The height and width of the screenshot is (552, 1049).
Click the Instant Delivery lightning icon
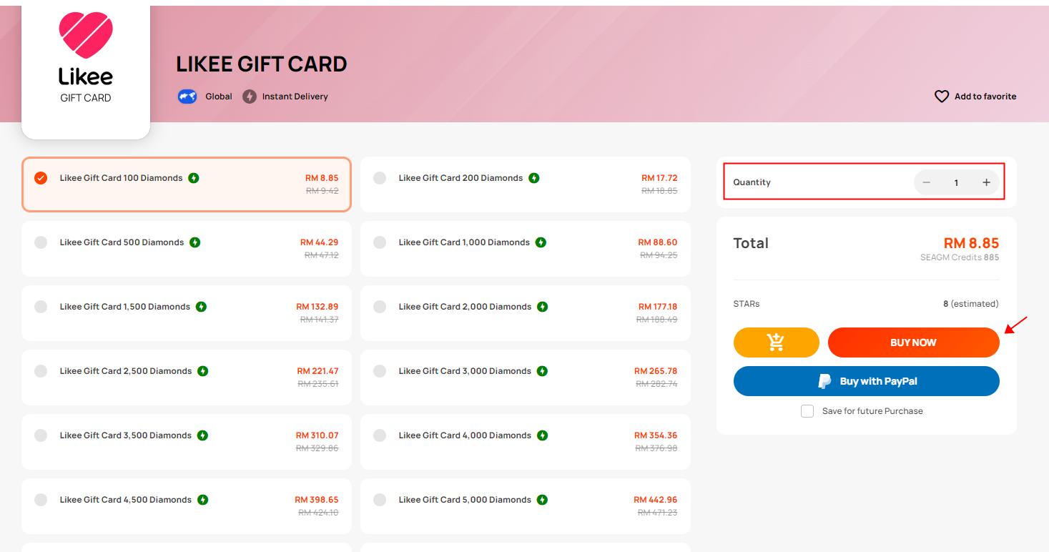pos(249,97)
